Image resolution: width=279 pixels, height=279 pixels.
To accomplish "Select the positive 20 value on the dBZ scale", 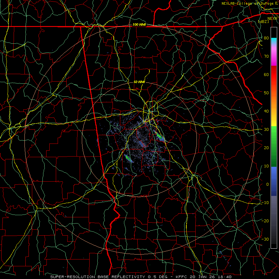I will click(x=266, y=148).
